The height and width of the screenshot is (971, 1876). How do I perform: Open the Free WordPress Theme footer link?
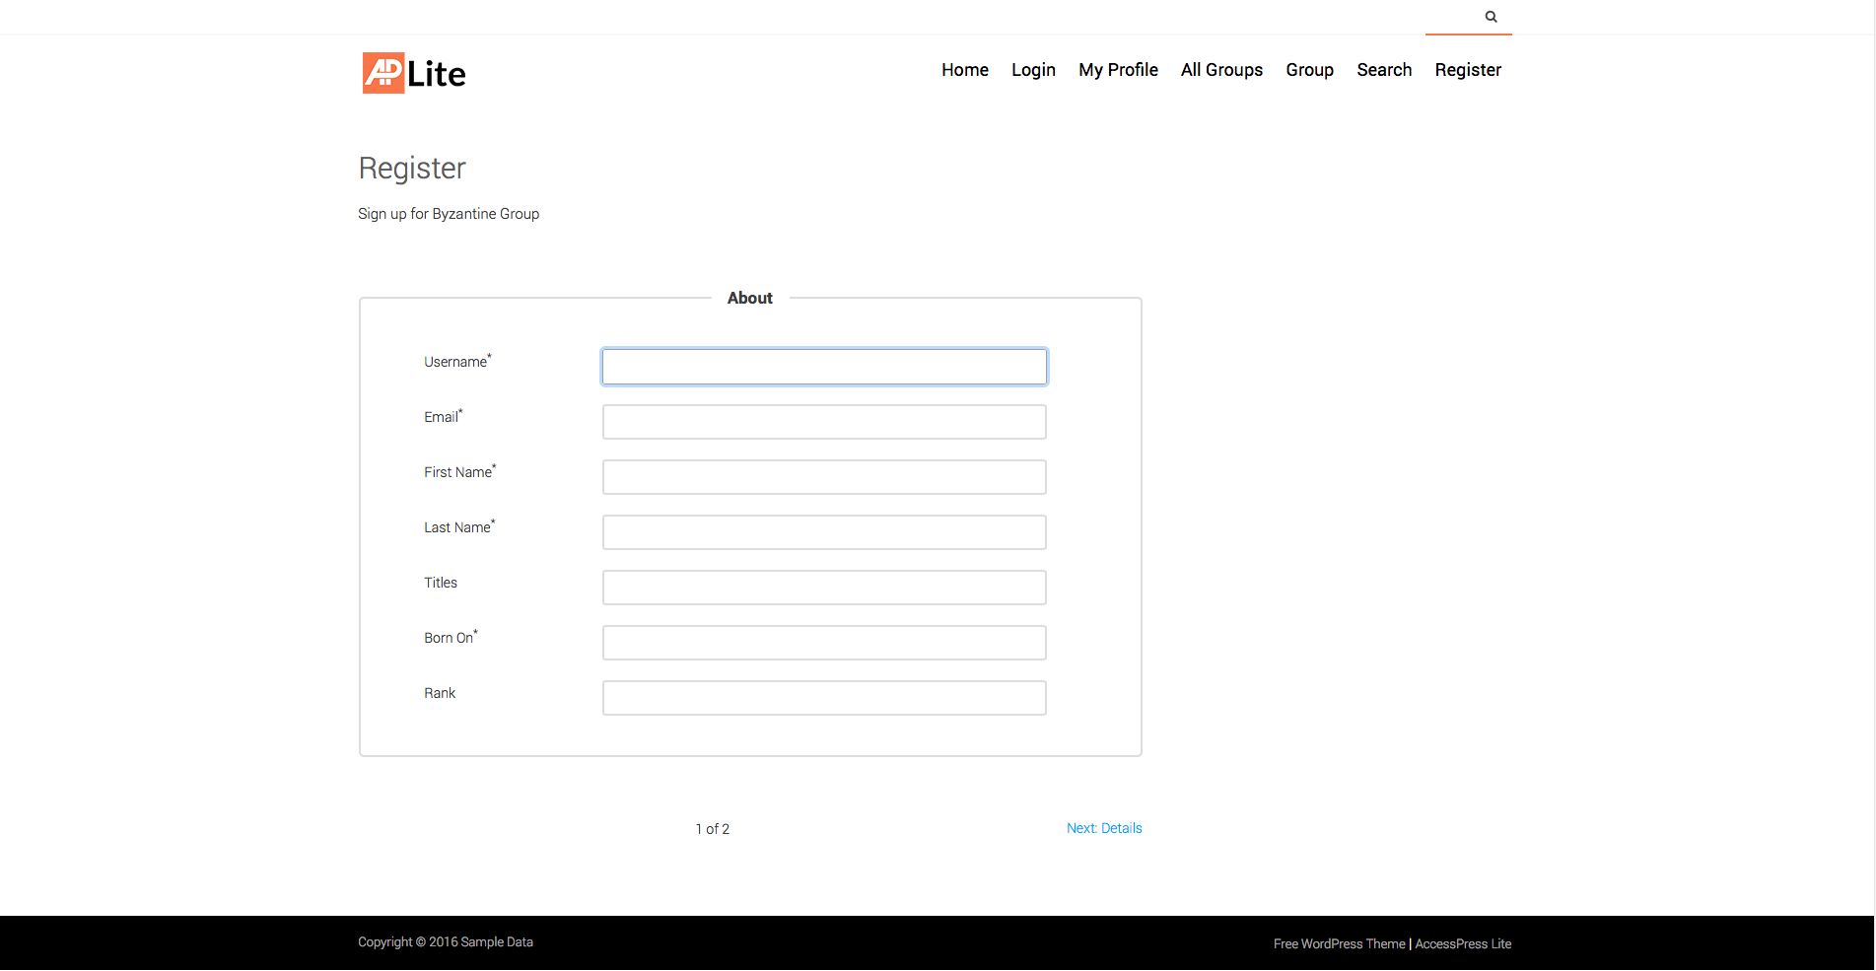point(1339,944)
